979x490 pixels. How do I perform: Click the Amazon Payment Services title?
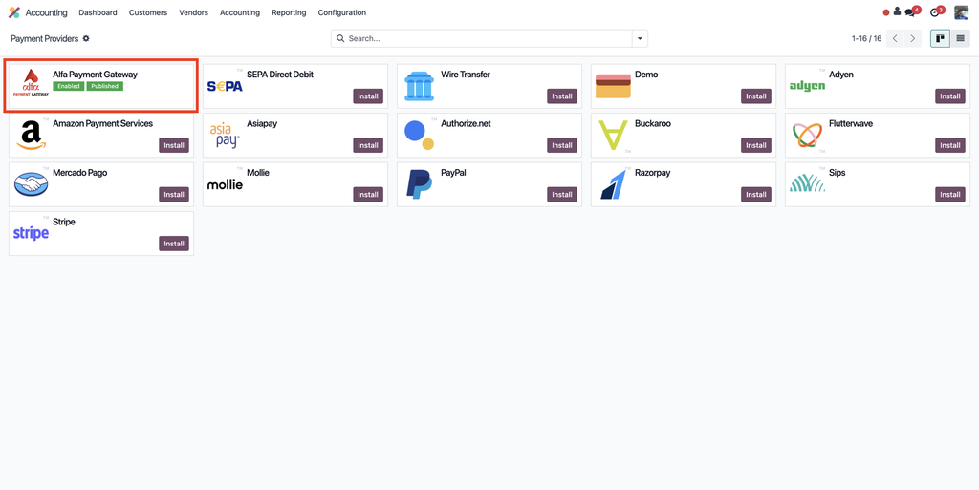tap(103, 123)
